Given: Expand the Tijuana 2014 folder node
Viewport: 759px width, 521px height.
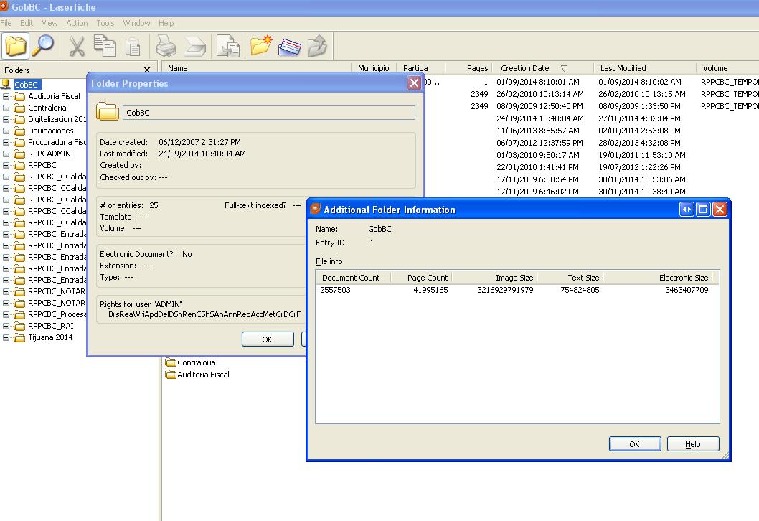Looking at the screenshot, I should point(6,337).
